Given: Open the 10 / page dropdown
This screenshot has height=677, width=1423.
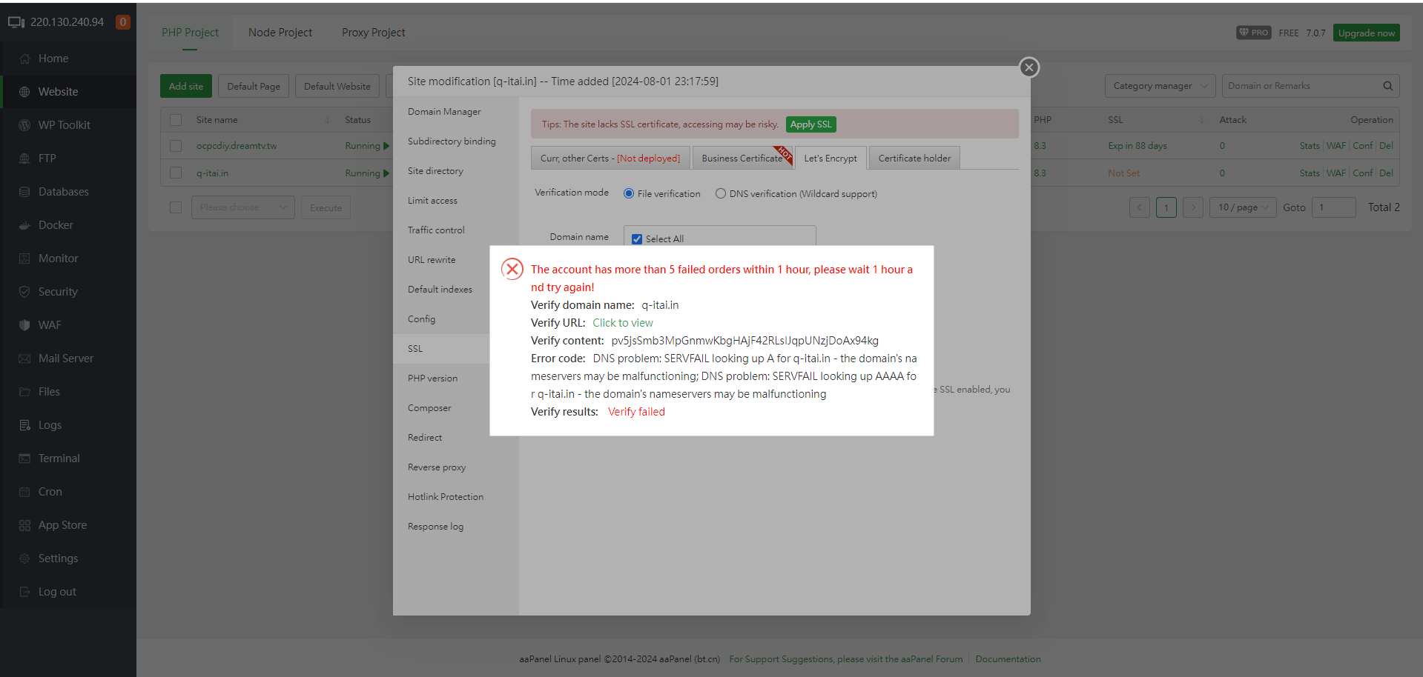Looking at the screenshot, I should 1244,207.
